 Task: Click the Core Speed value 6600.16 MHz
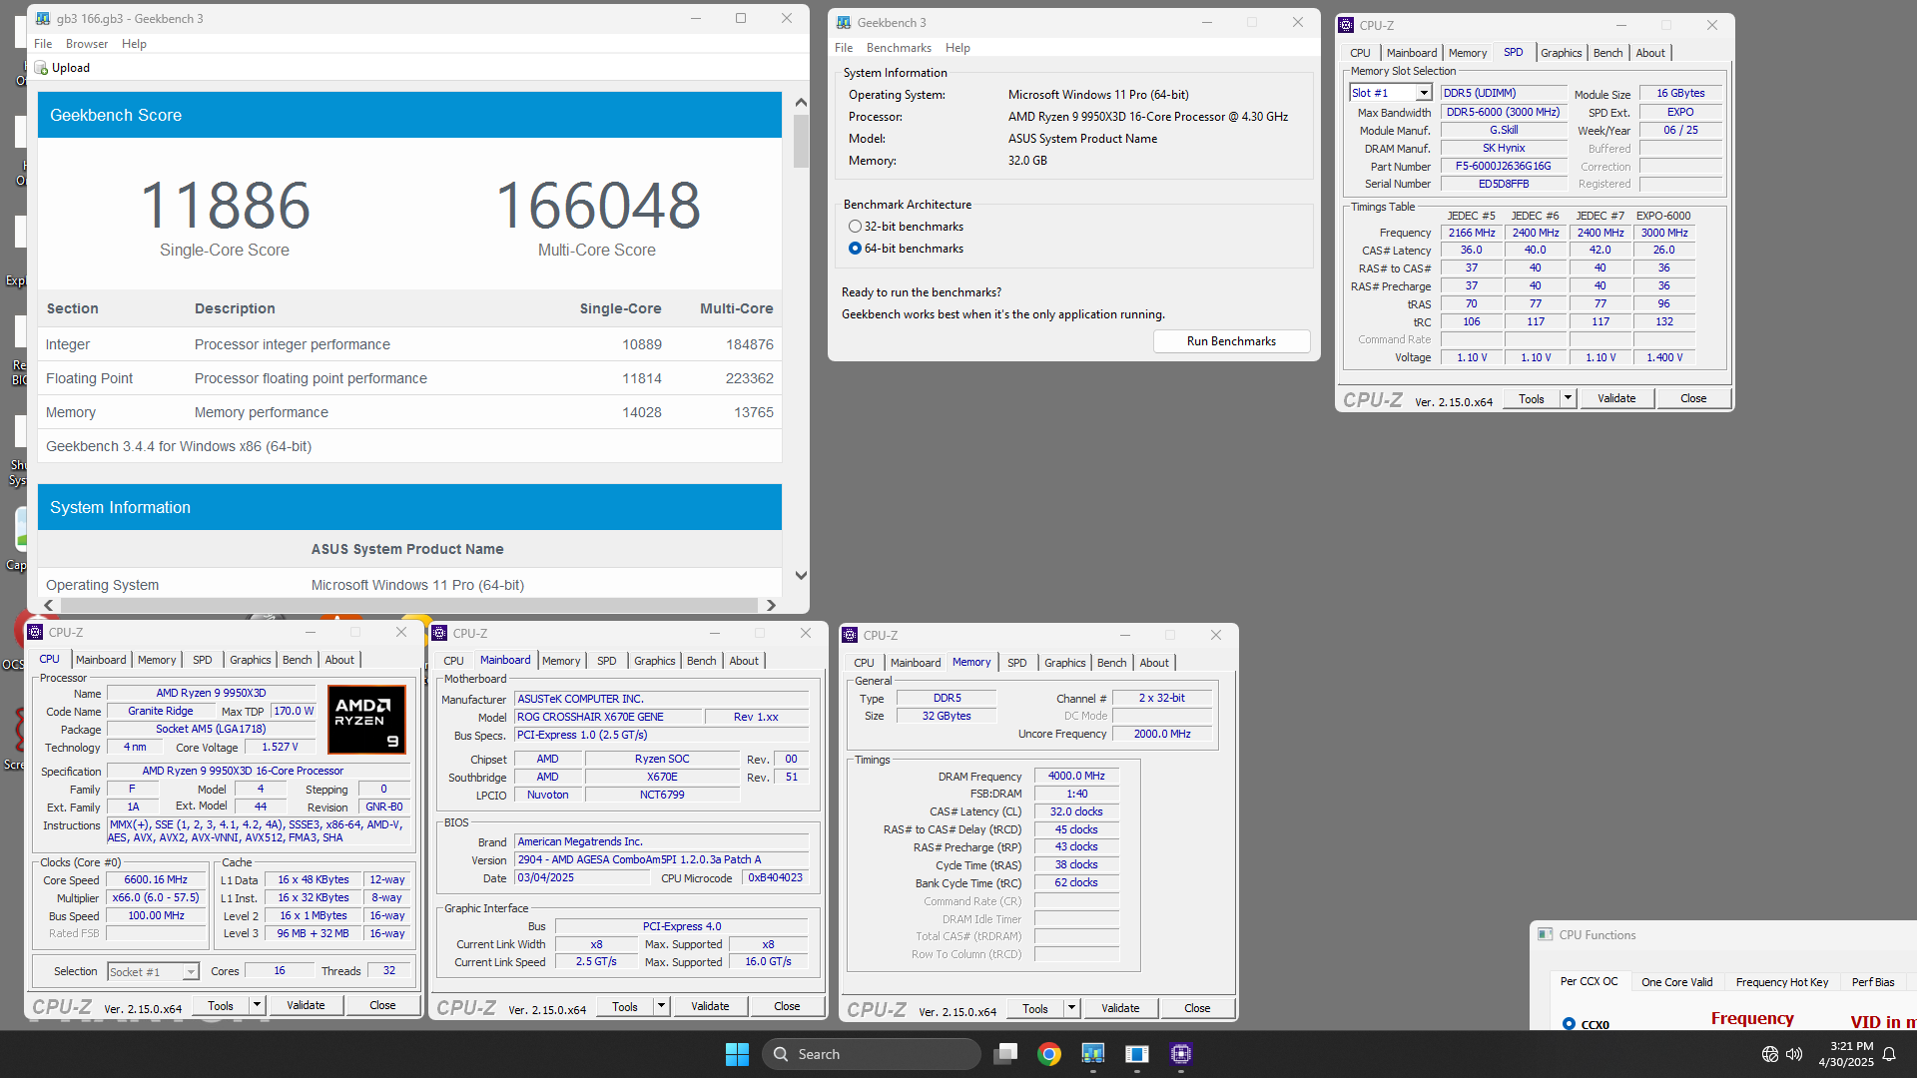pos(156,879)
